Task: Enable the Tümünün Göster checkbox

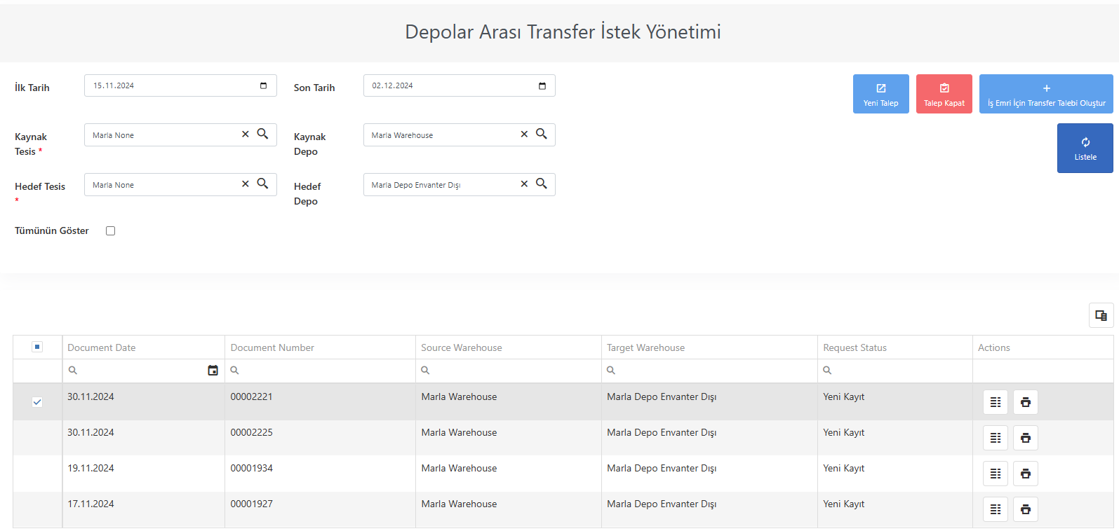Action: coord(110,230)
